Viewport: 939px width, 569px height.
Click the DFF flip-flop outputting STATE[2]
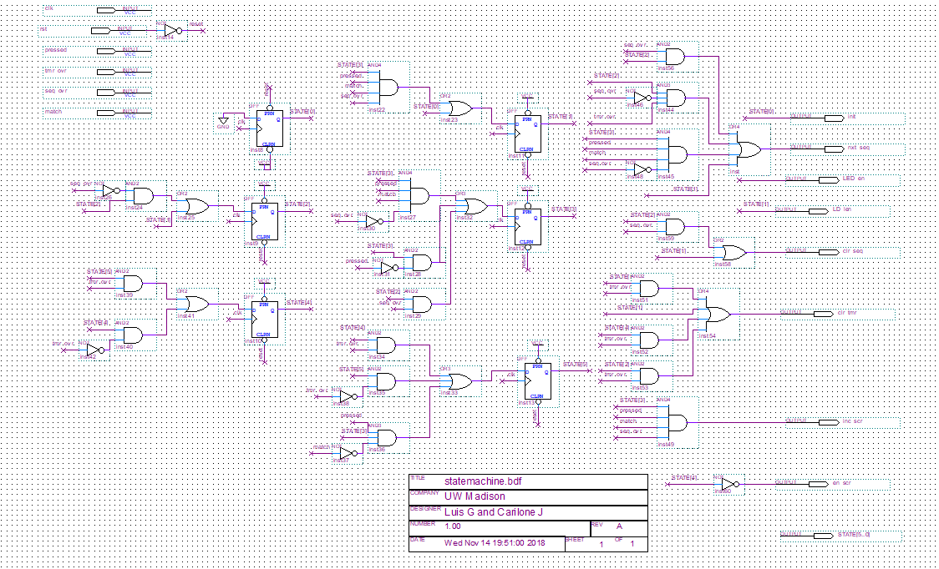pos(264,221)
